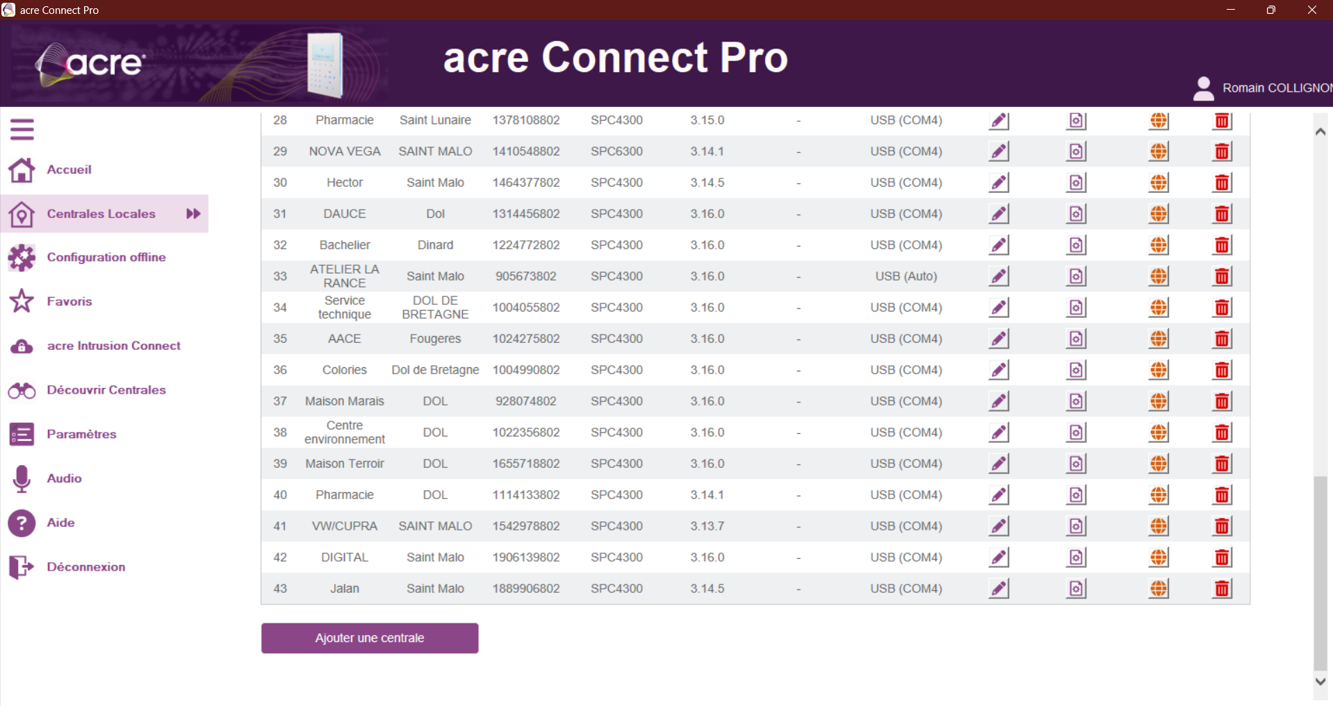
Task: Click the Ajouter une centrale button
Action: click(370, 638)
